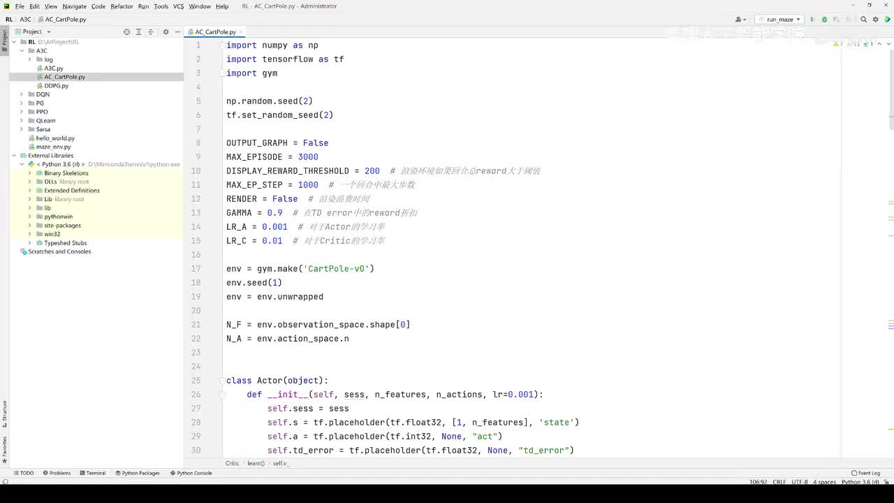The height and width of the screenshot is (503, 894).
Task: Open the Python Console tool window
Action: click(190, 473)
